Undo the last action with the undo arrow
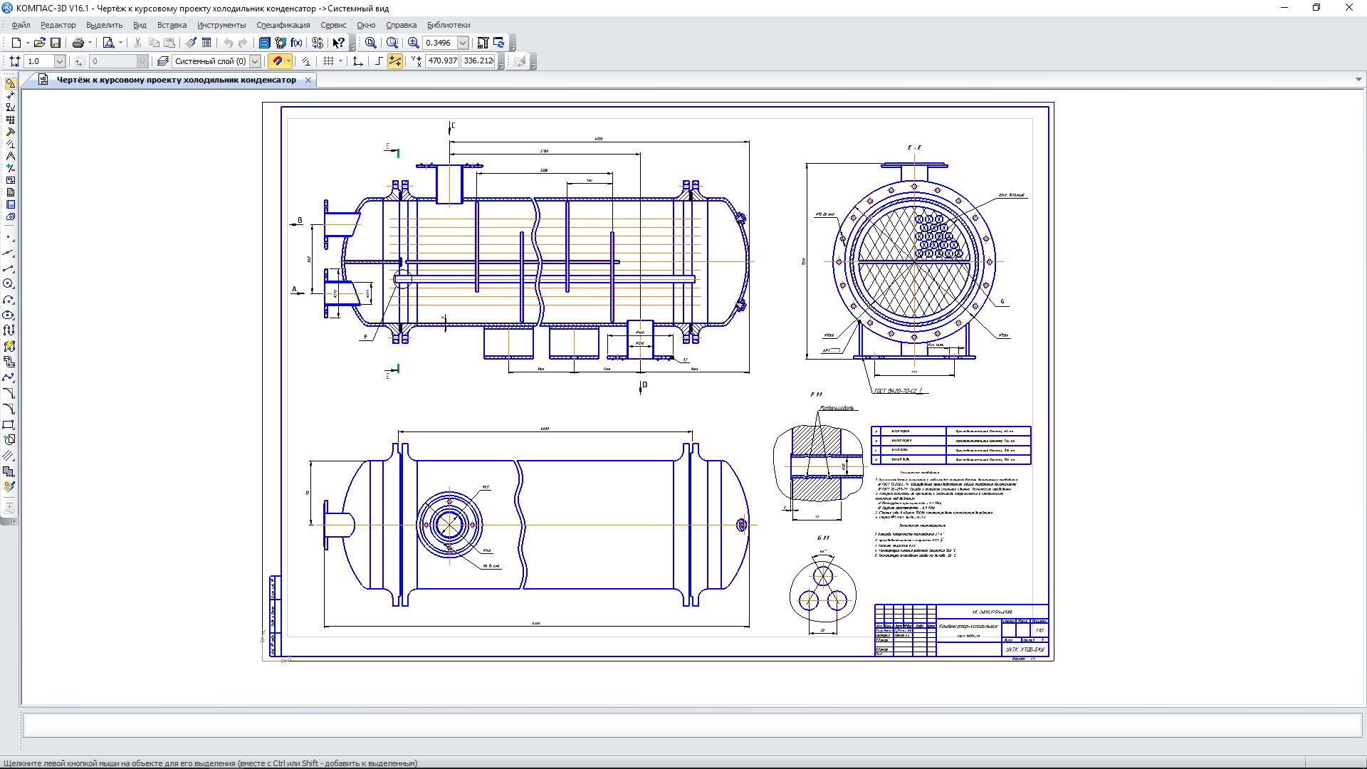The width and height of the screenshot is (1367, 769). click(x=228, y=43)
